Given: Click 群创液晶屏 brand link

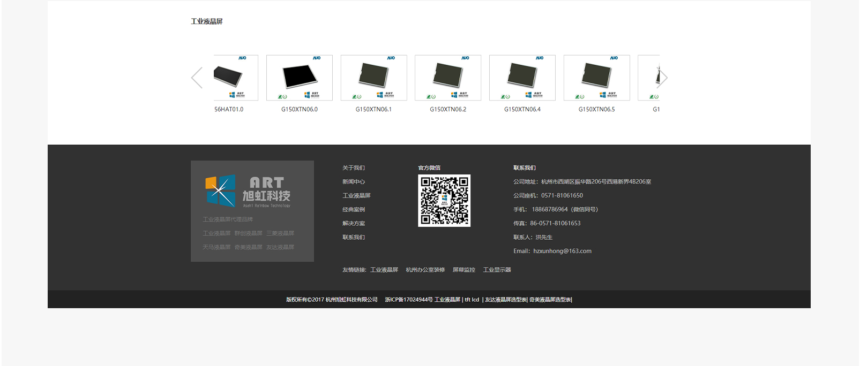Looking at the screenshot, I should (249, 233).
